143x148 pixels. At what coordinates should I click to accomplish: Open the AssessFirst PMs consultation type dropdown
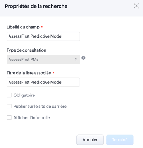[43, 59]
